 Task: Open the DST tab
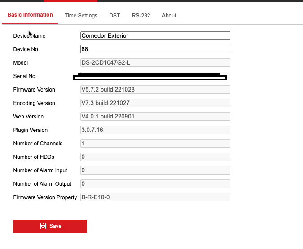[x=114, y=16]
